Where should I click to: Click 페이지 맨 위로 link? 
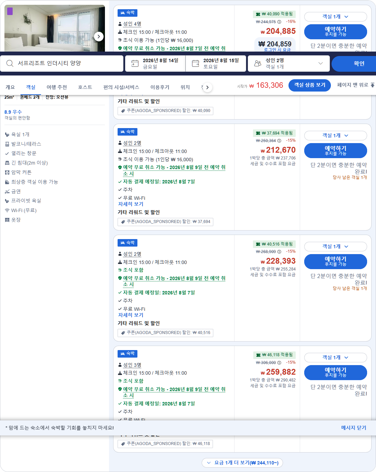353,85
